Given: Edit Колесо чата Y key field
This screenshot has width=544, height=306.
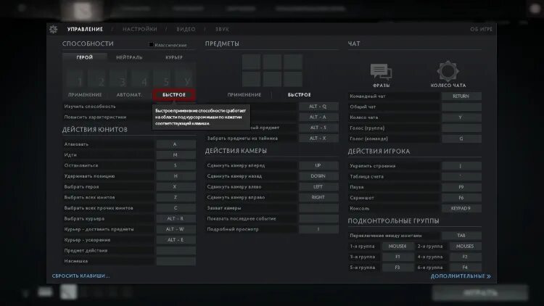Looking at the screenshot, I should (461, 117).
